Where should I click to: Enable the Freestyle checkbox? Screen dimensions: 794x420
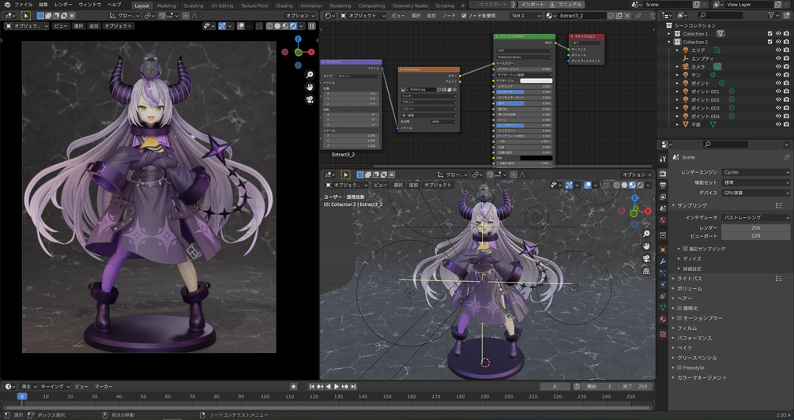(679, 368)
